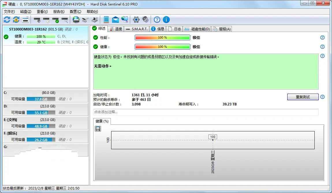
Task: Open the notes/log list toolbar icon
Action: pos(106,20)
